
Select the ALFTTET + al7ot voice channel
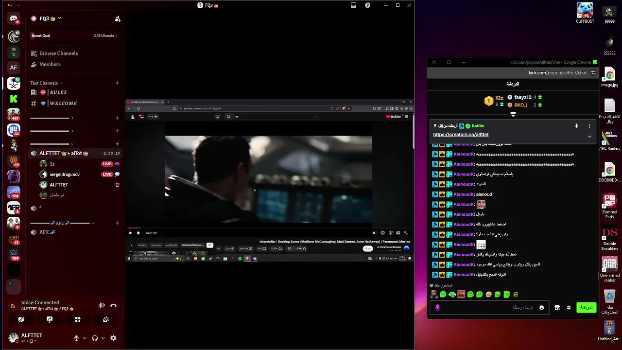pyautogui.click(x=75, y=153)
